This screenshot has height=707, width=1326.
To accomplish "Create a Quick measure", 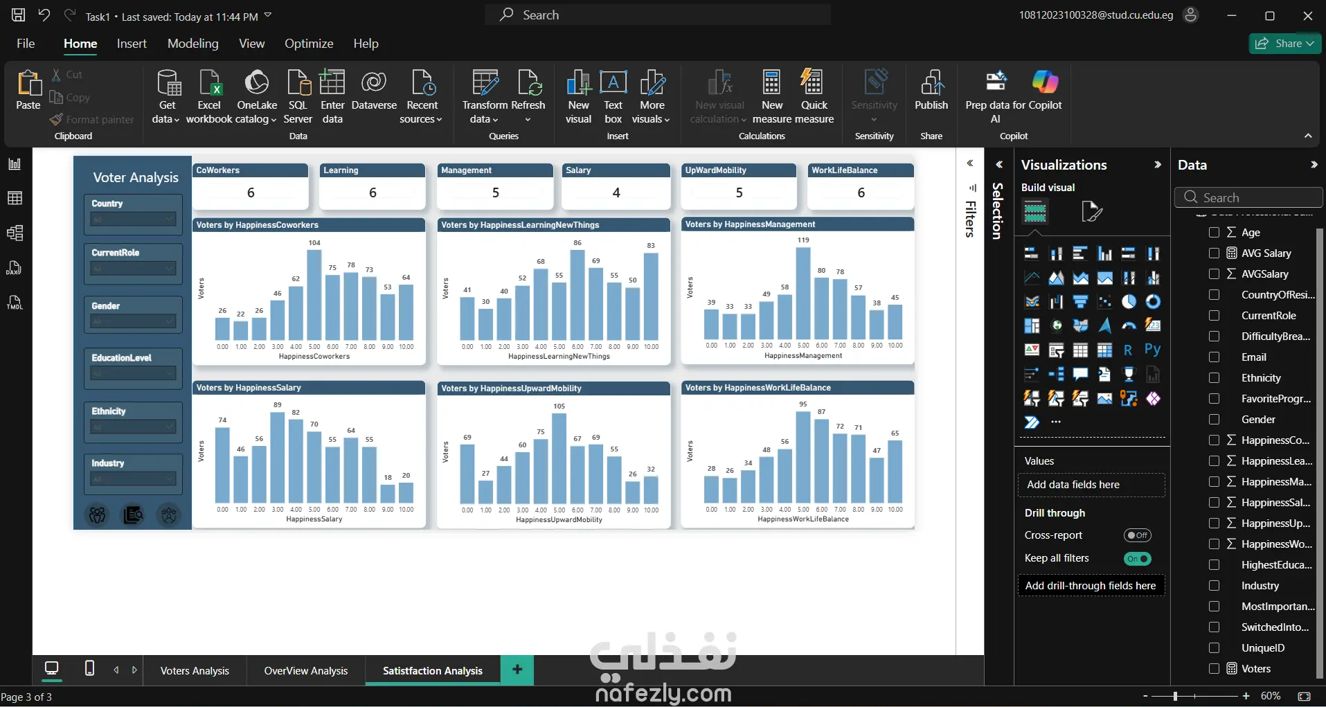I will pos(814,97).
